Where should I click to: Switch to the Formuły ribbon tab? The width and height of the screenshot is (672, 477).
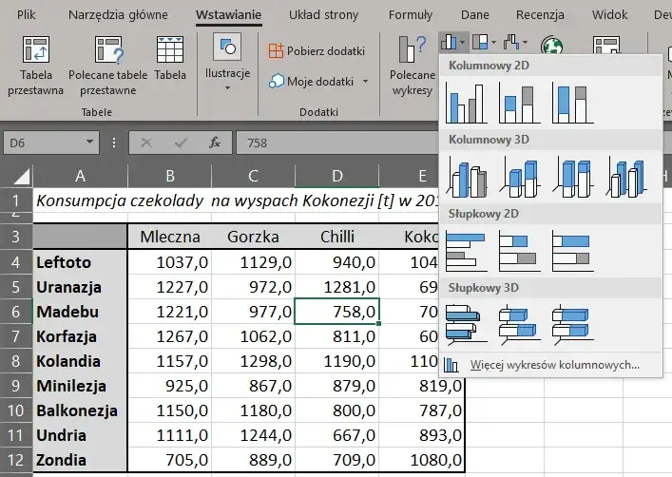click(411, 15)
